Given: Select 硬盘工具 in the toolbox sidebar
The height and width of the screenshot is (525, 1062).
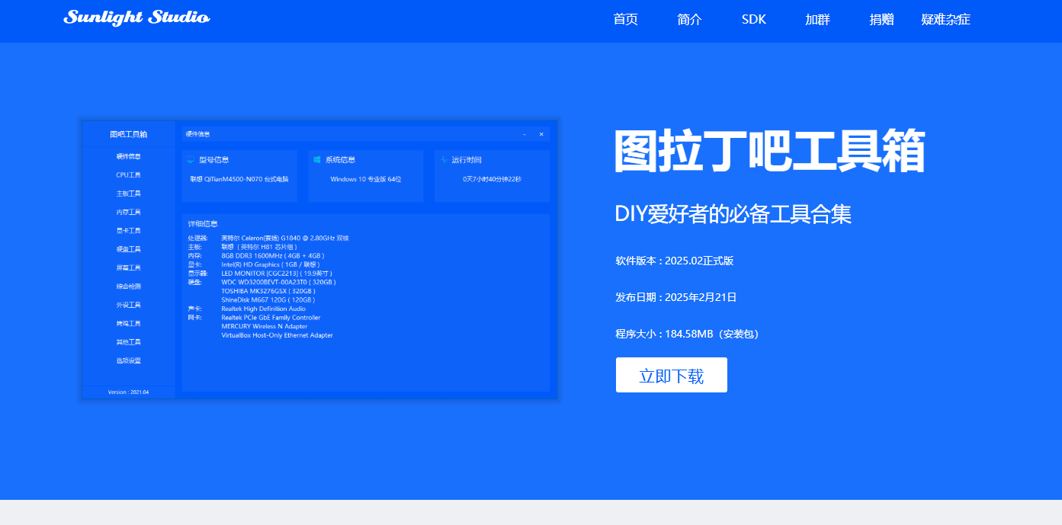Looking at the screenshot, I should point(128,249).
